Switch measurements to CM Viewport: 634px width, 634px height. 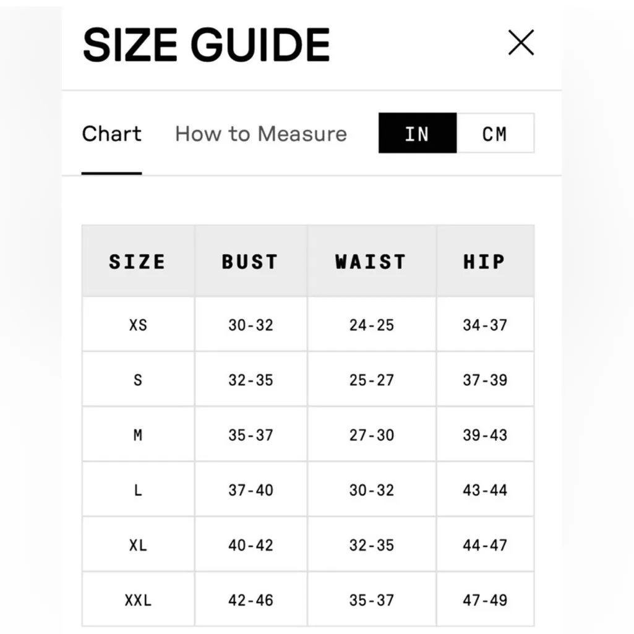(495, 134)
